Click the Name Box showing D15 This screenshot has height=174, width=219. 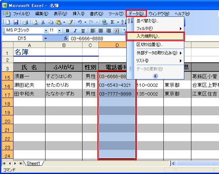point(22,38)
